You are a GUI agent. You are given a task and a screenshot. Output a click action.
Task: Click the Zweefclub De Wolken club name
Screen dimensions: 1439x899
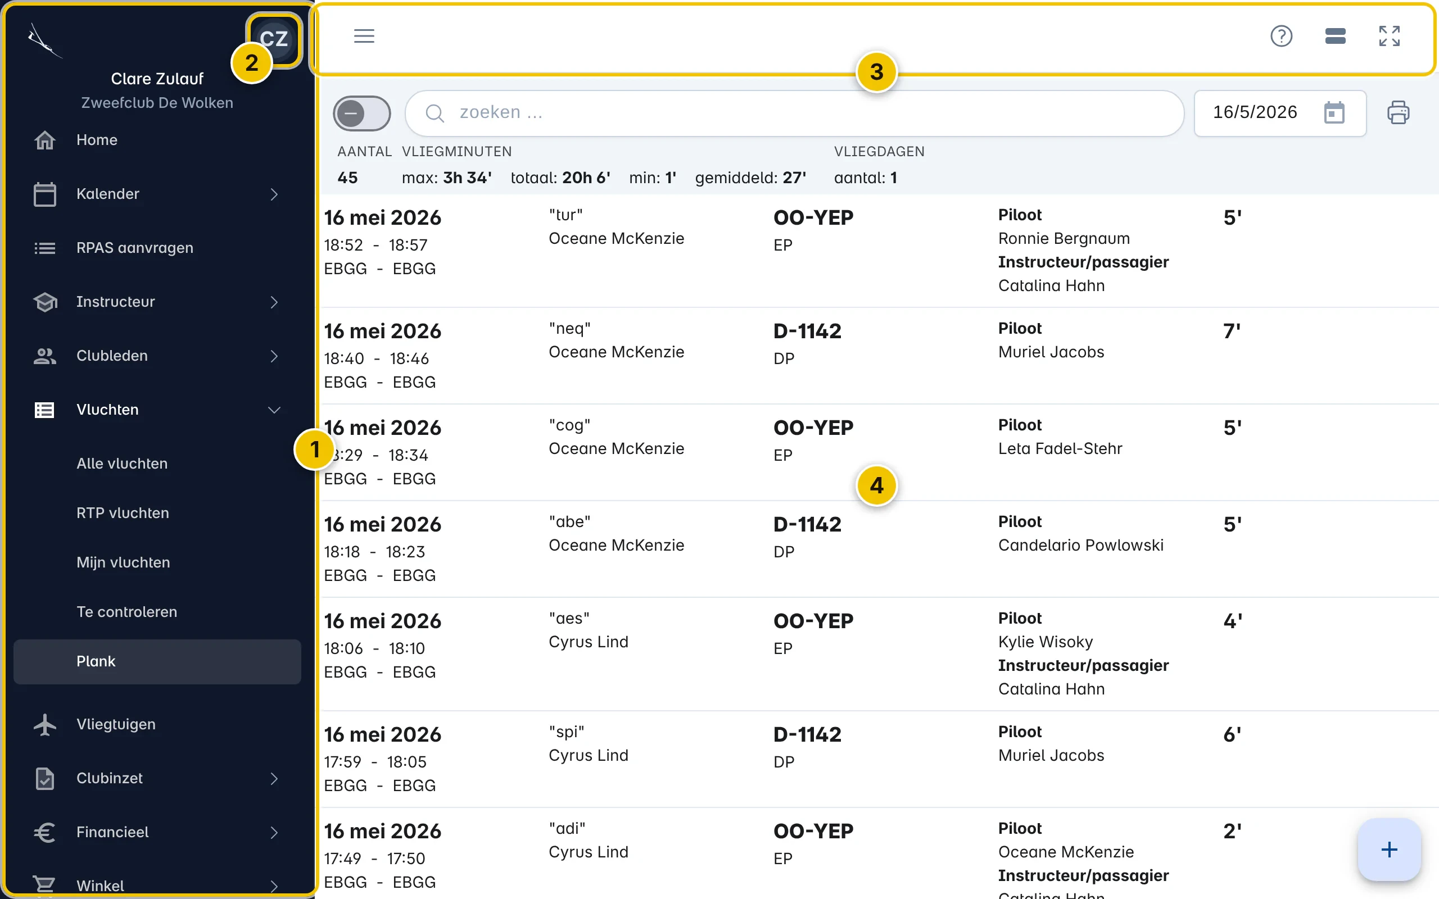[157, 103]
